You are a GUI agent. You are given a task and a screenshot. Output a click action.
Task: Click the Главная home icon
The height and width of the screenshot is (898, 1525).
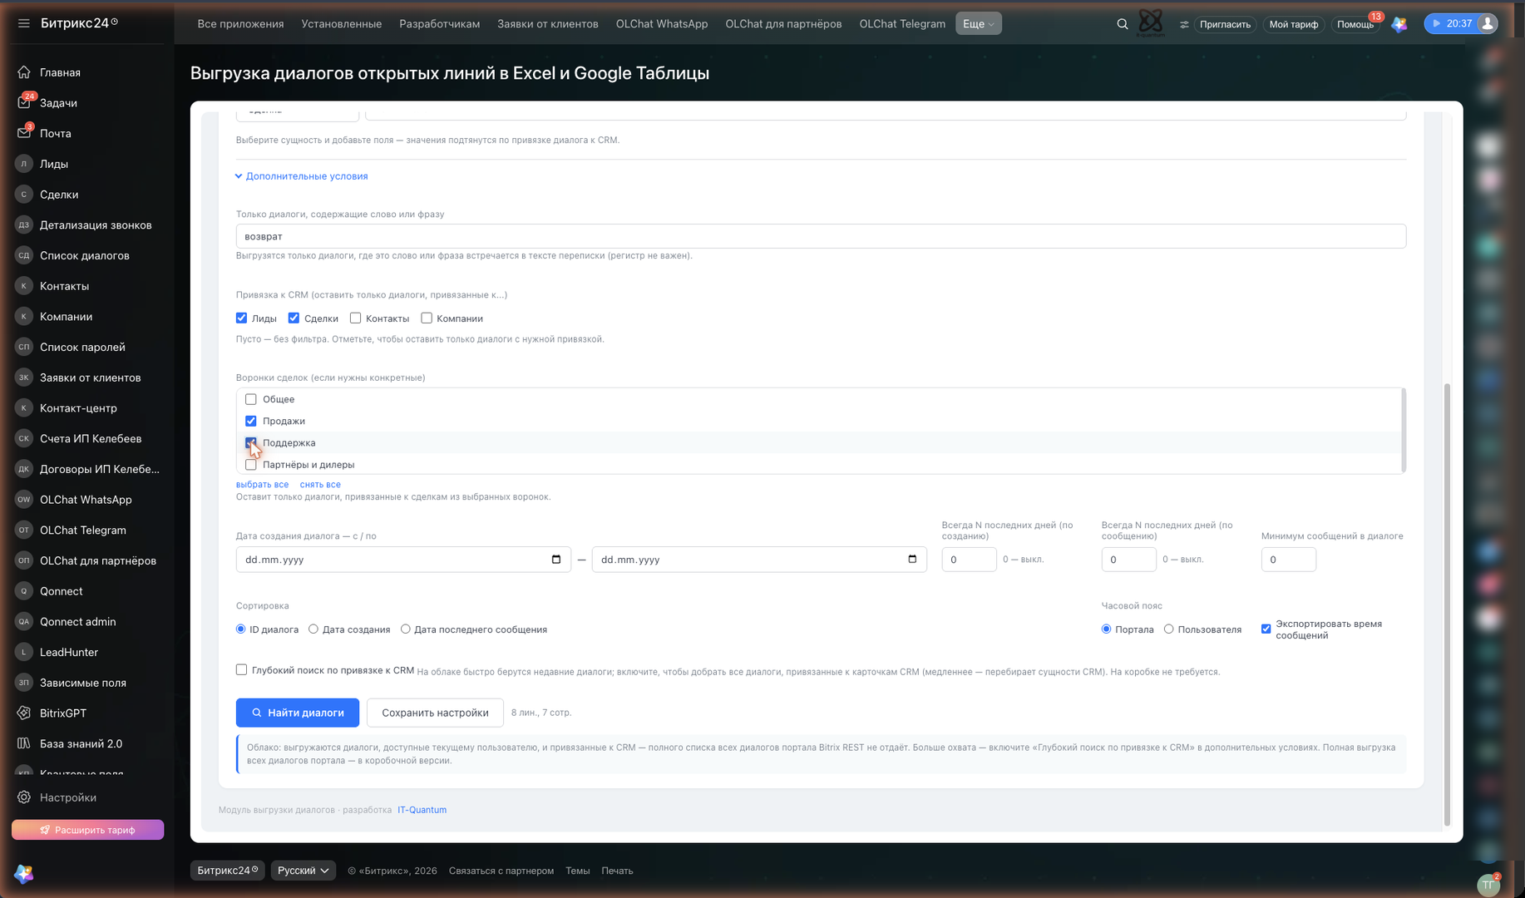coord(24,72)
